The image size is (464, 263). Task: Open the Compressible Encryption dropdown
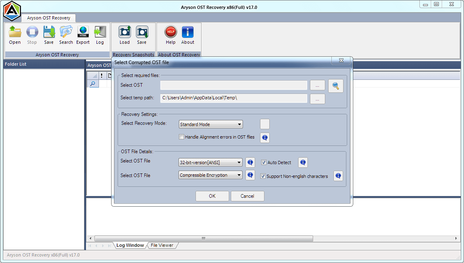coord(211,175)
